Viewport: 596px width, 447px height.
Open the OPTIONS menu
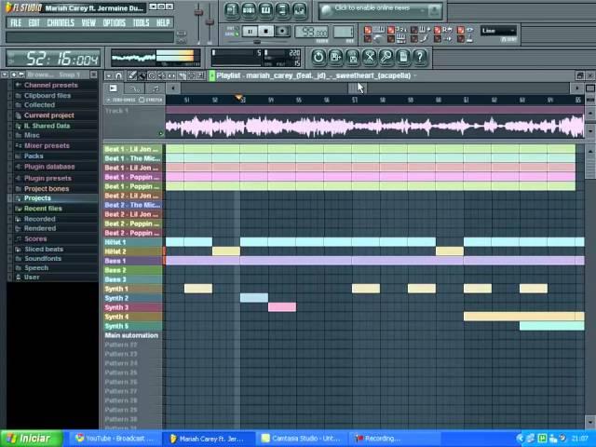point(114,22)
